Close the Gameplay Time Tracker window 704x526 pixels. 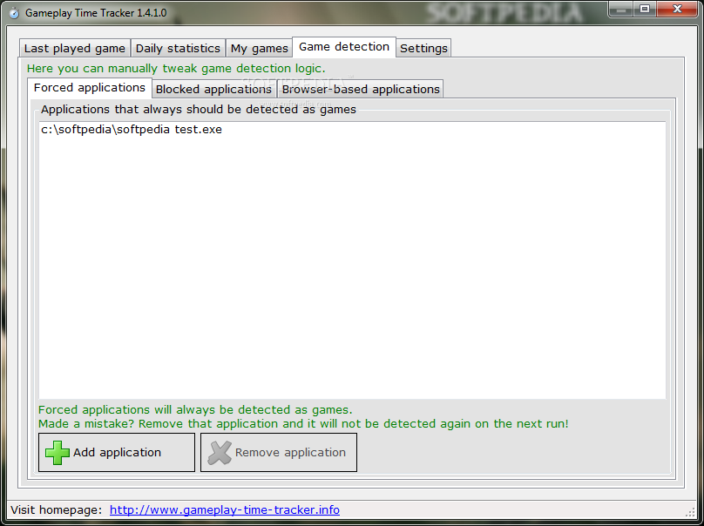tap(678, 9)
